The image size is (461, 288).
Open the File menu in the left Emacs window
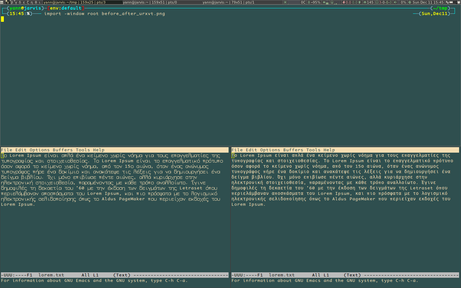click(7, 150)
